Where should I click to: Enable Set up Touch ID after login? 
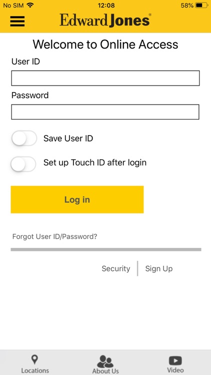coord(23,164)
